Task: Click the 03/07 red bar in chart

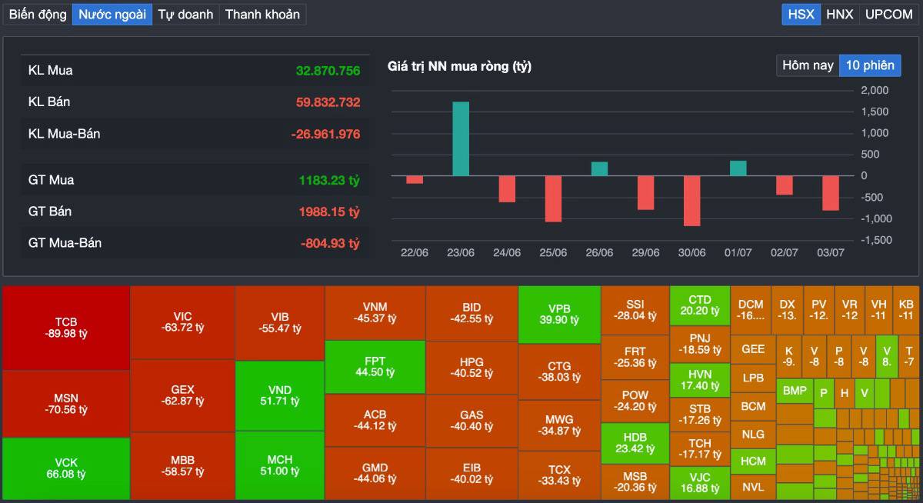Action: click(x=830, y=193)
